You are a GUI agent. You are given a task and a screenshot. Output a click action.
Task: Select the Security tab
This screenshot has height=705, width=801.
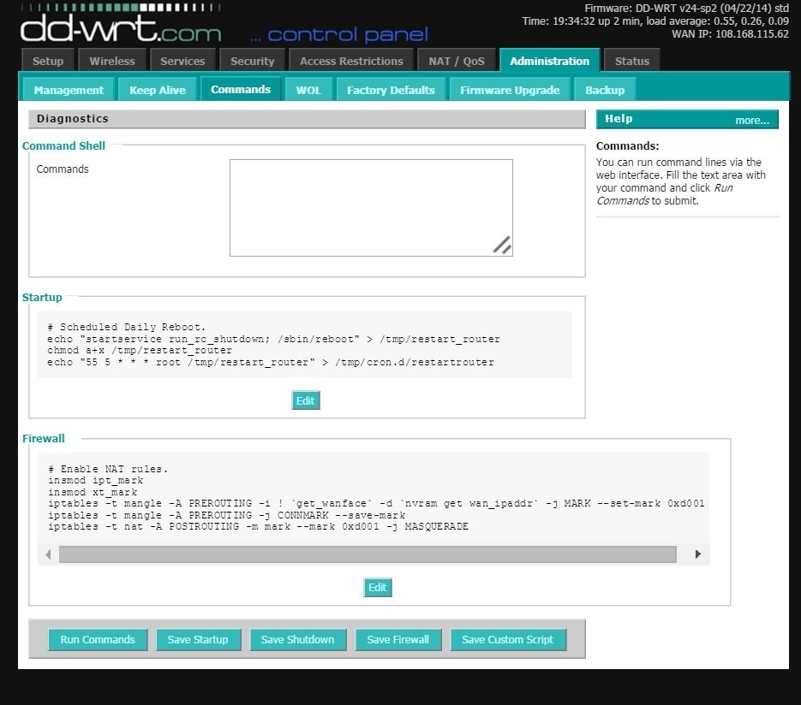coord(252,60)
